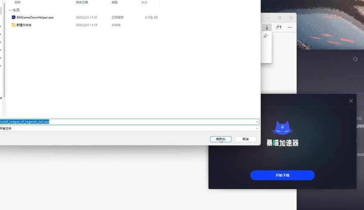
Task: Click the 2023/2/3 11:31 modified date
Action: pyautogui.click(x=87, y=17)
